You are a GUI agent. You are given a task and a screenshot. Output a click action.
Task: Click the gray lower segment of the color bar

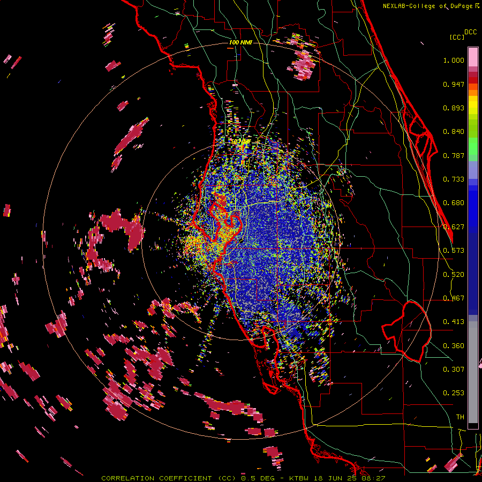click(473, 372)
